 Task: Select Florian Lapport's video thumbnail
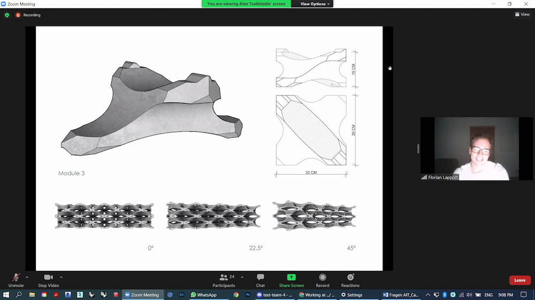pyautogui.click(x=469, y=148)
